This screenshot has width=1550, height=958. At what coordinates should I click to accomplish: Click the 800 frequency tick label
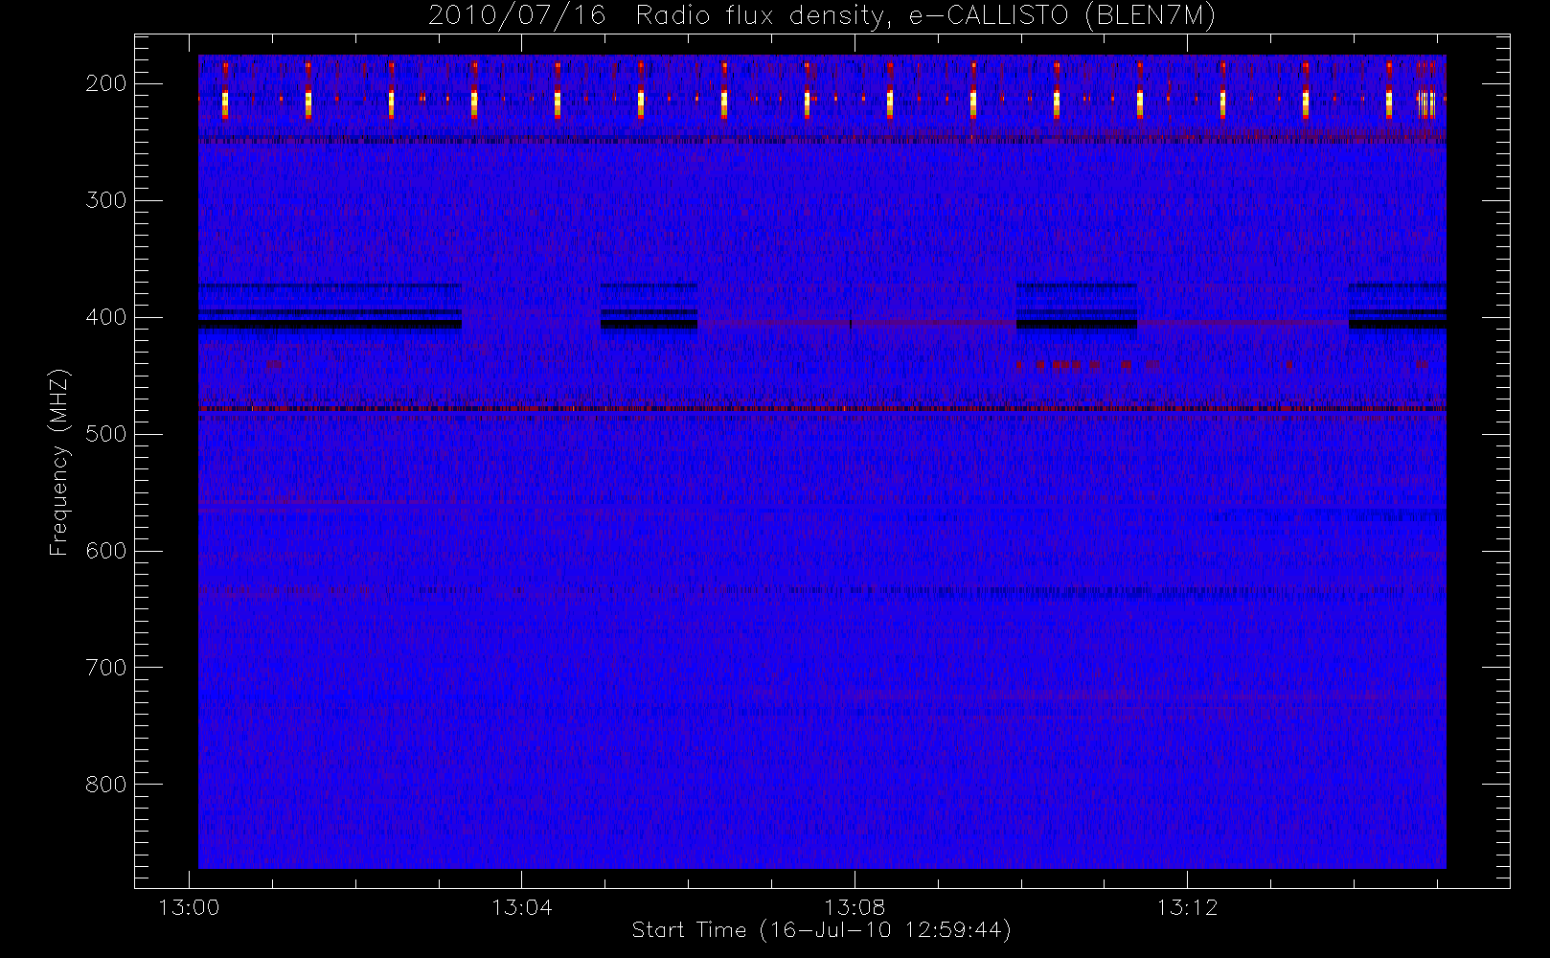coord(106,785)
